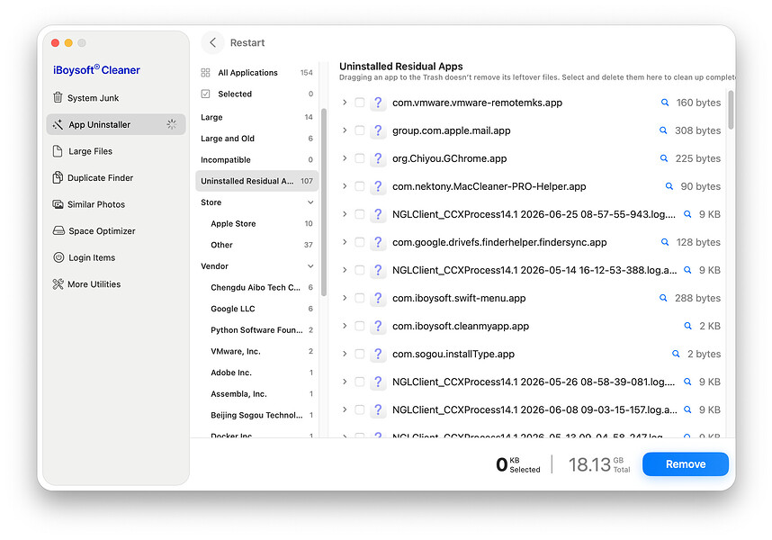Expand the com.nektony.MacCleaner-PRO-Helper.app row
The width and height of the screenshot is (772, 540).
pyautogui.click(x=345, y=186)
